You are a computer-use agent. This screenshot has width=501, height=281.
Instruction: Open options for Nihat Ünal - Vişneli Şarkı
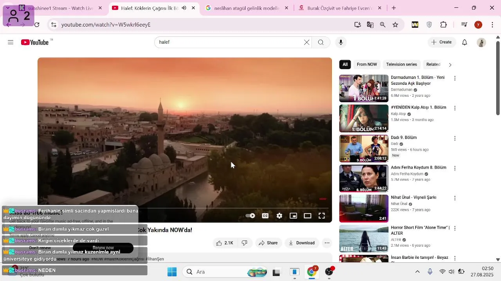pyautogui.click(x=455, y=198)
